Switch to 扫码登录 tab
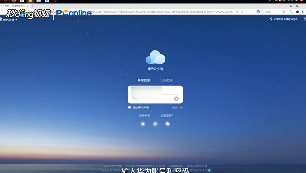Image resolution: width=306 pixels, height=173 pixels. coord(167,80)
